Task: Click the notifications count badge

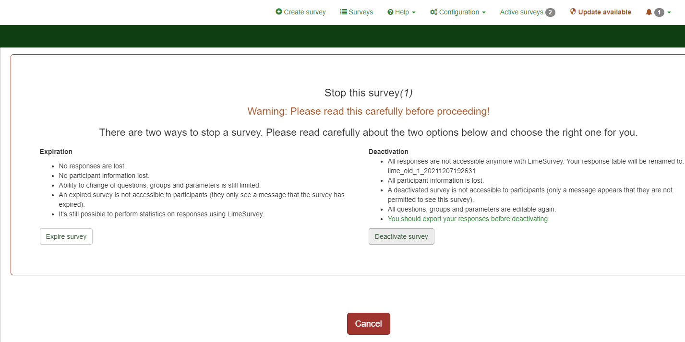Action: (659, 12)
